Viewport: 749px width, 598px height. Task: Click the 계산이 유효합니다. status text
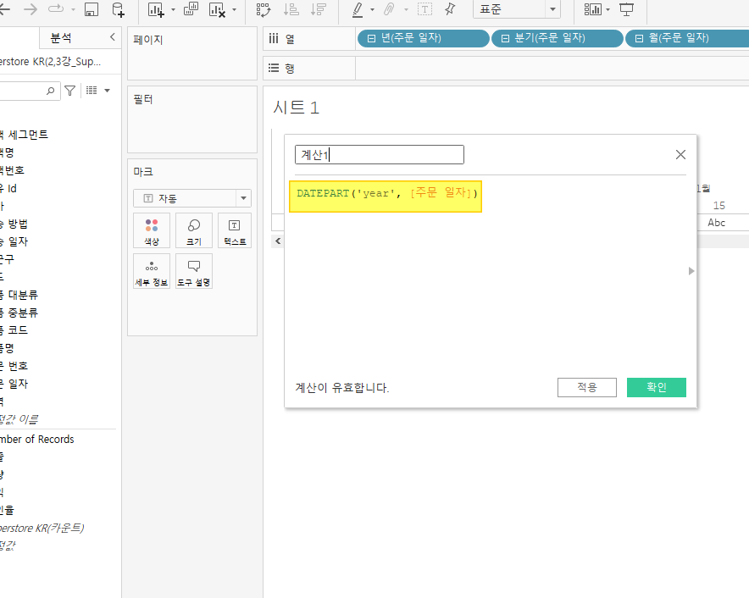pyautogui.click(x=342, y=387)
